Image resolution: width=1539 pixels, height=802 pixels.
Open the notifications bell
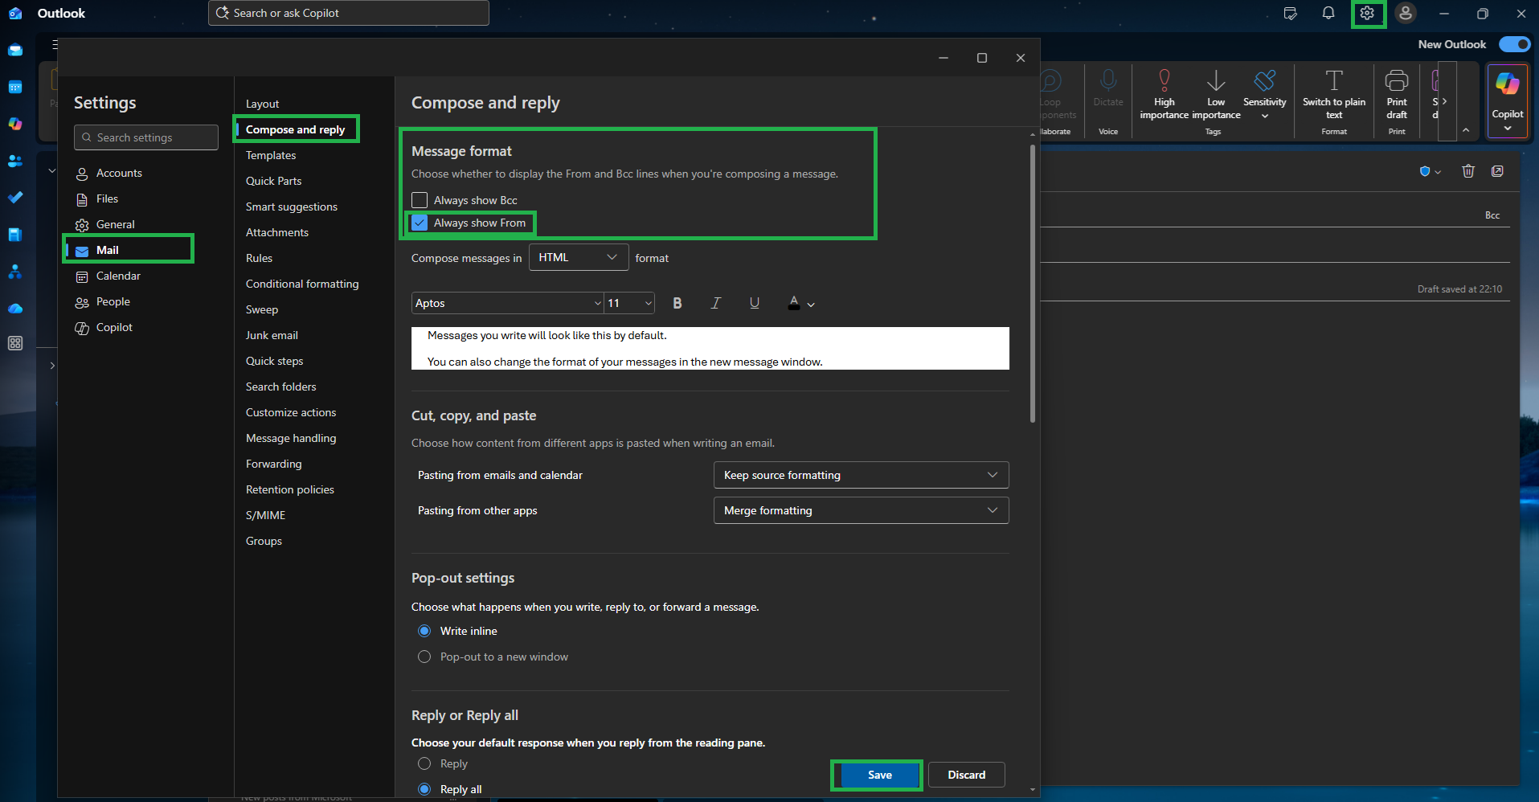(1328, 13)
